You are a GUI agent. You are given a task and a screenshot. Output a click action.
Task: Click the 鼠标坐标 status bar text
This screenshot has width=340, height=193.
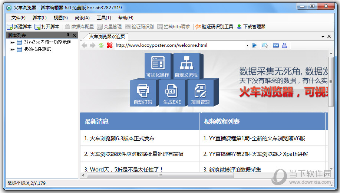tap(26, 183)
